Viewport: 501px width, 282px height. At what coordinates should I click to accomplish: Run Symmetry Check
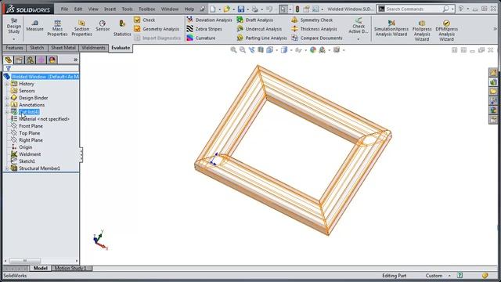coord(312,20)
